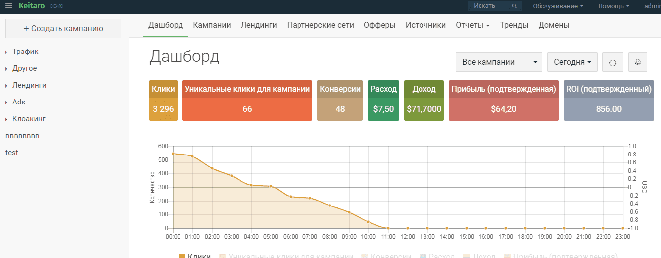Screen dimensions: 661x258
Task: Open the Помощь menu
Action: (x=613, y=6)
